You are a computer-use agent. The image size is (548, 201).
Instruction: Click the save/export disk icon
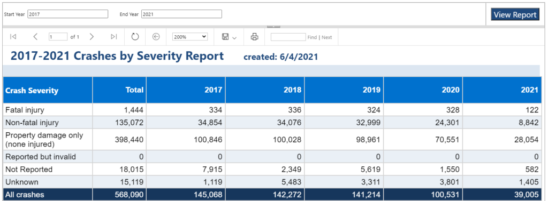click(225, 37)
